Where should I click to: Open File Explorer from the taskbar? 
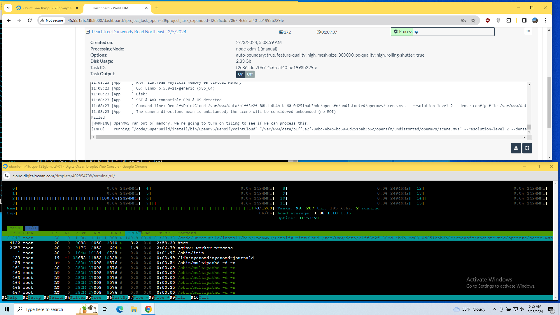coord(134,309)
